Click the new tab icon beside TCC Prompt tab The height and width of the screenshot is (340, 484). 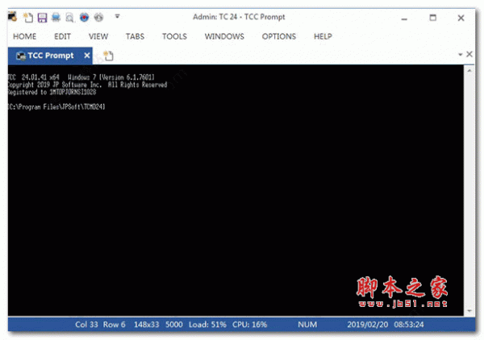click(x=108, y=56)
